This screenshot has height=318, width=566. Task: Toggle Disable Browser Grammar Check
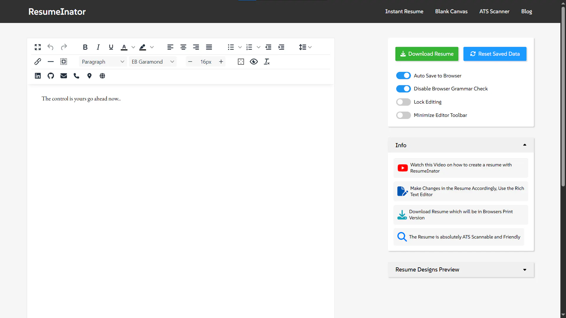click(403, 89)
